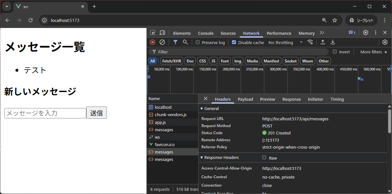Filter requests by Other
Image resolution: width=392 pixels, height=194 pixels.
pos(324,61)
